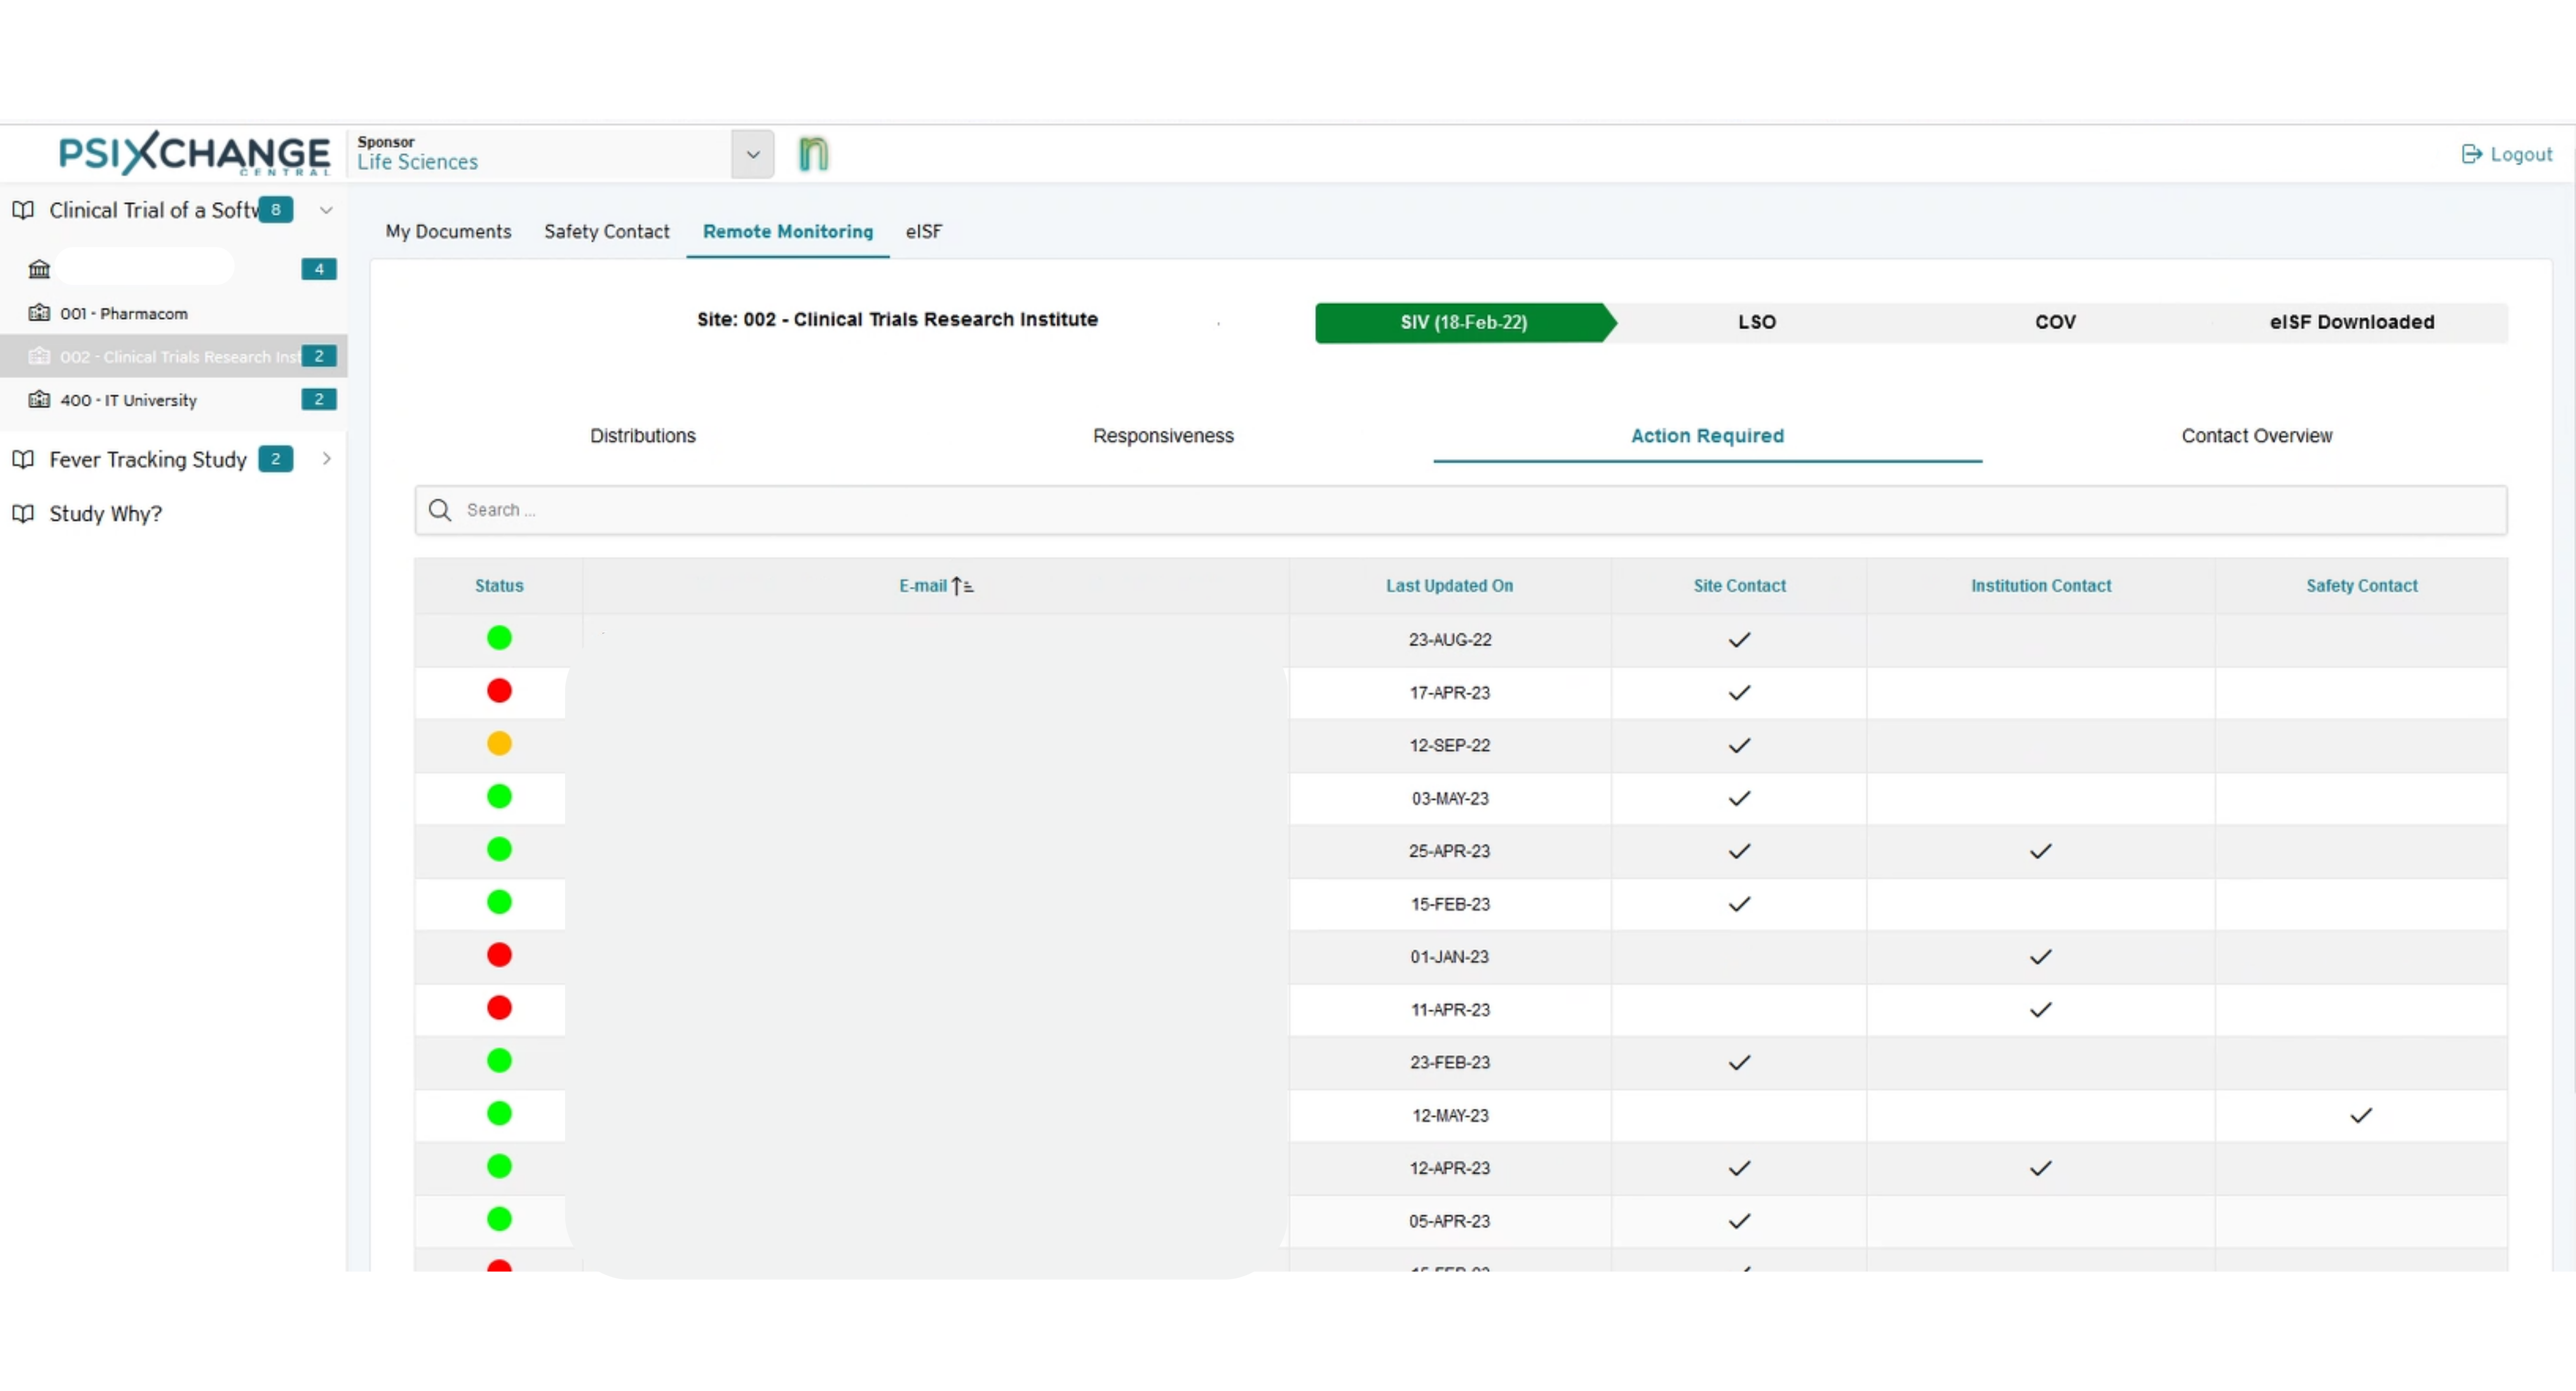This screenshot has width=2576, height=1391.
Task: Click the badge showing 2 on Fever Tracking Study
Action: point(276,459)
